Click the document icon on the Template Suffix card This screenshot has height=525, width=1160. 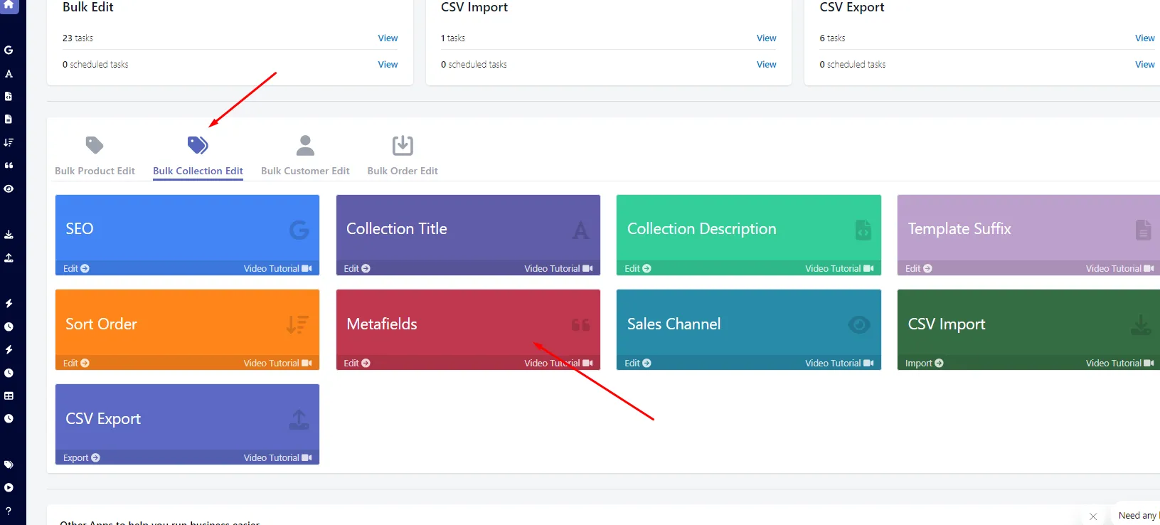coord(1144,230)
